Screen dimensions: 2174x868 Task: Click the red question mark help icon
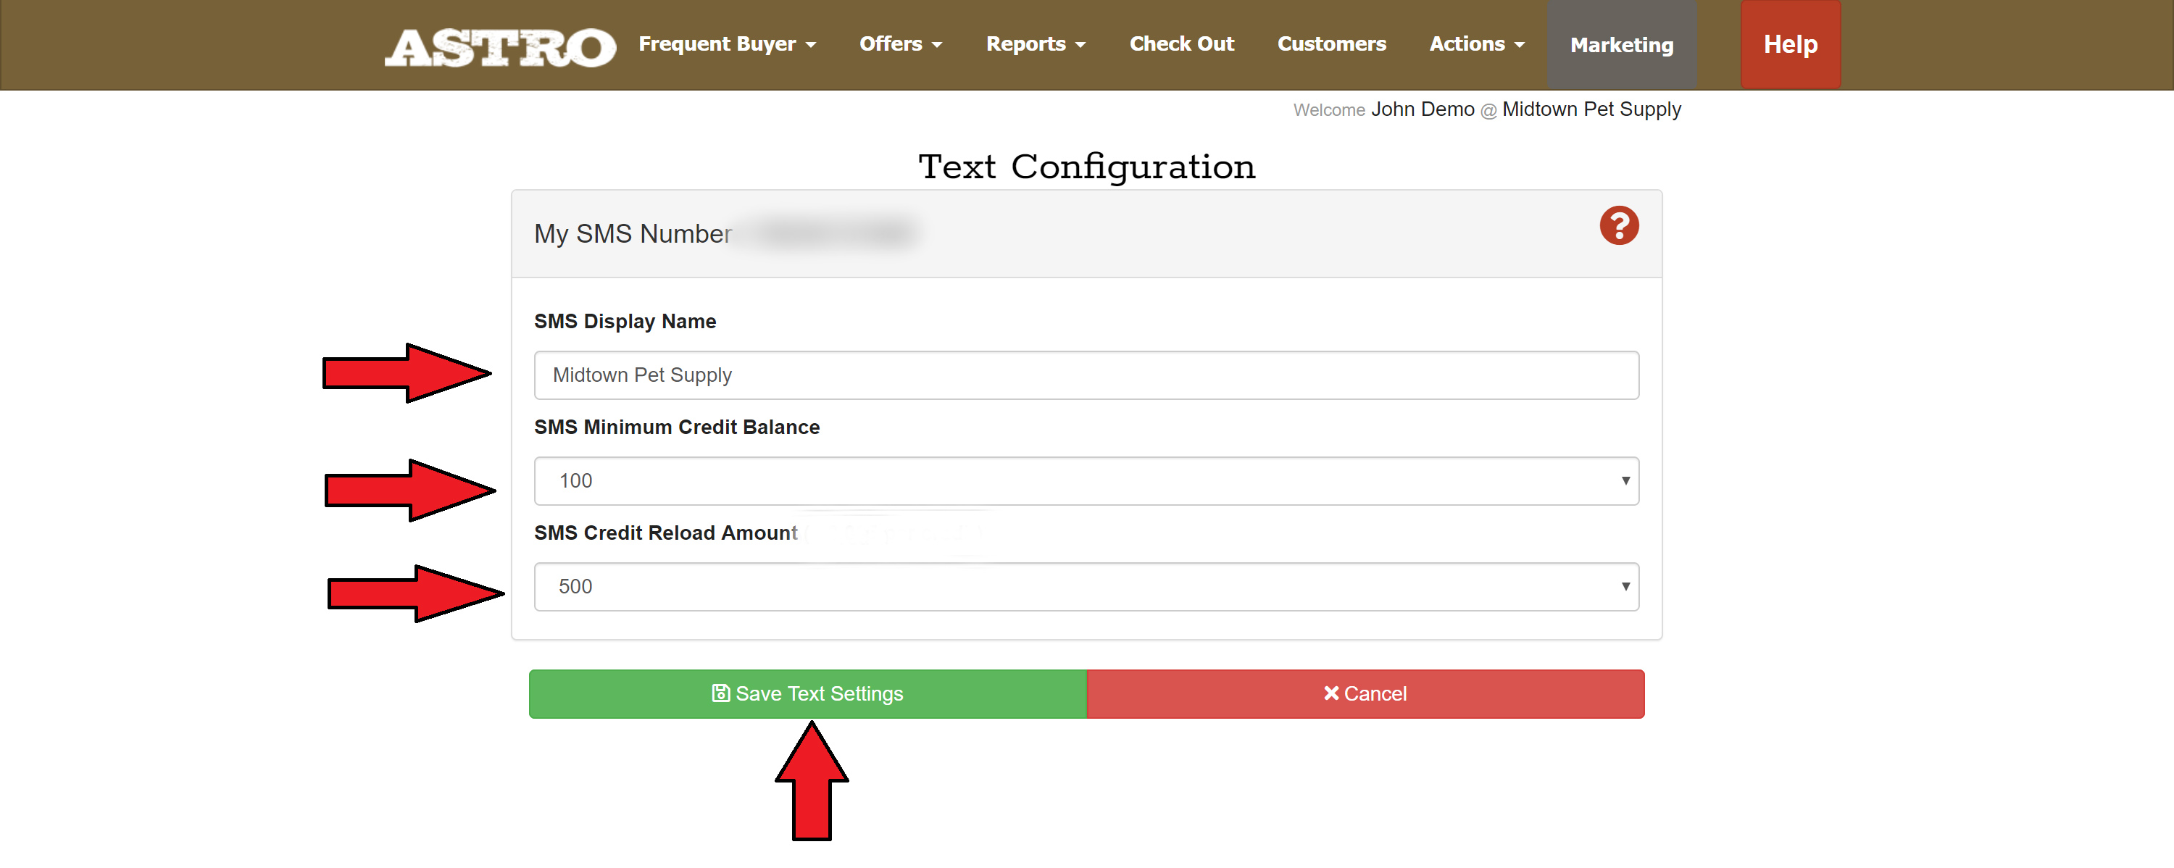point(1618,225)
